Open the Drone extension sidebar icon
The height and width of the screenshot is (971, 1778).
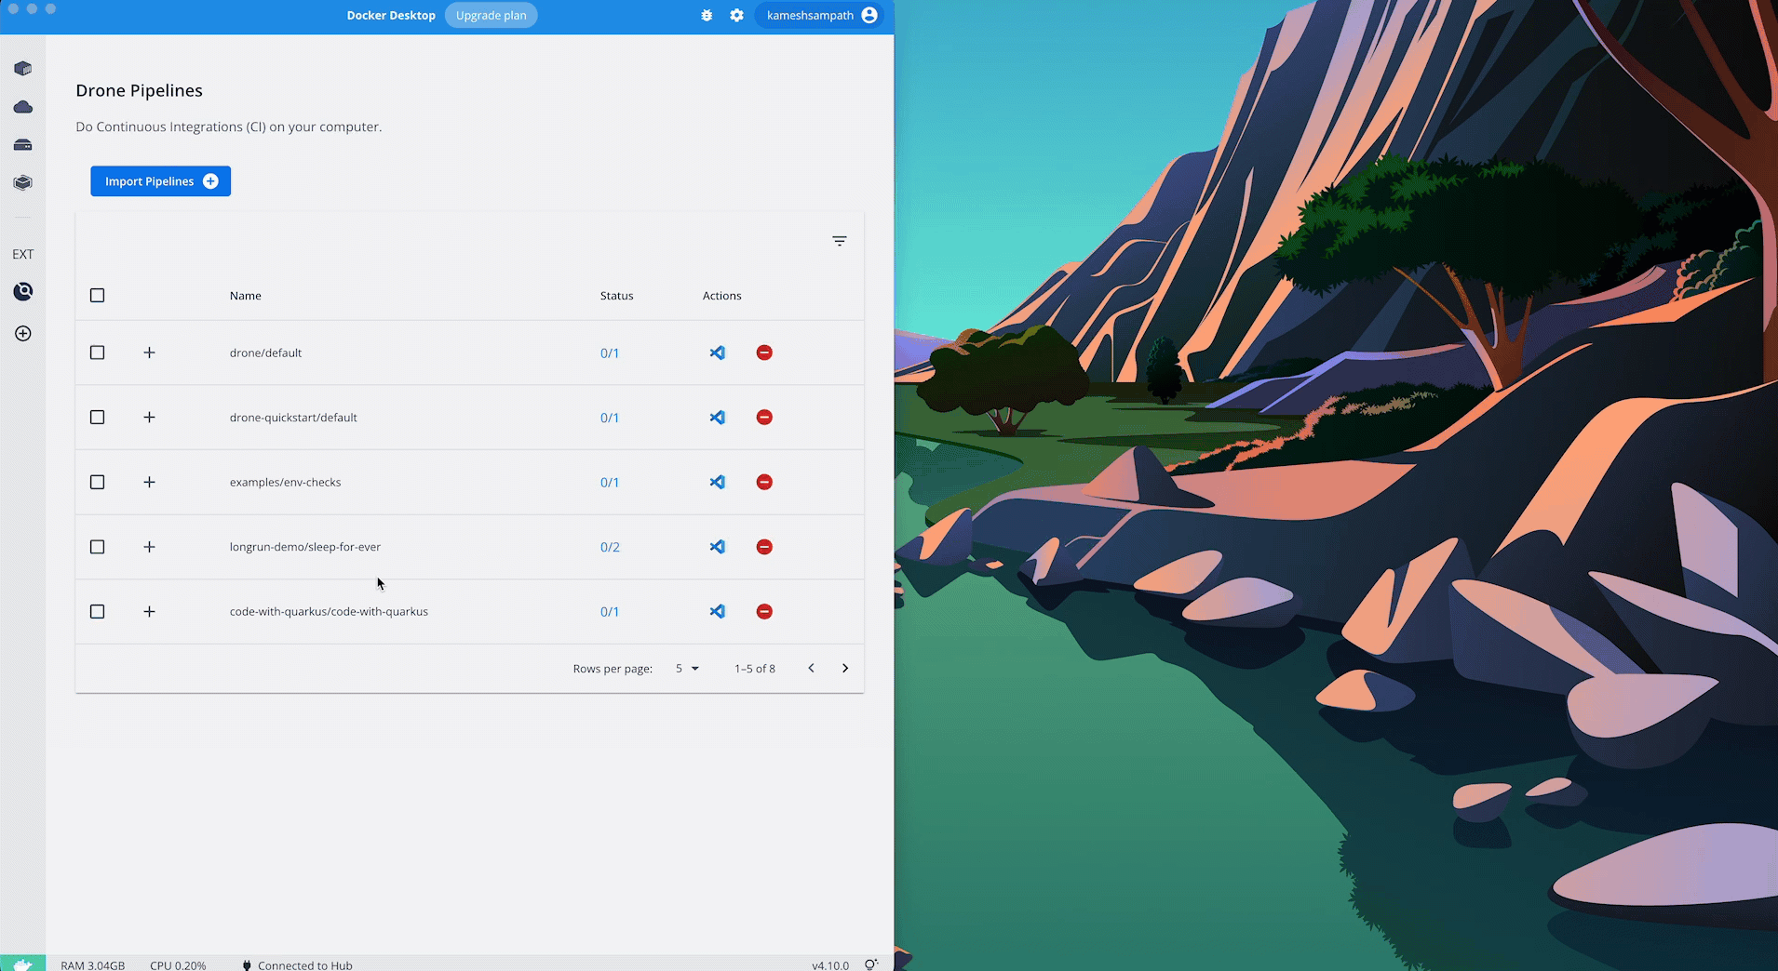23,292
